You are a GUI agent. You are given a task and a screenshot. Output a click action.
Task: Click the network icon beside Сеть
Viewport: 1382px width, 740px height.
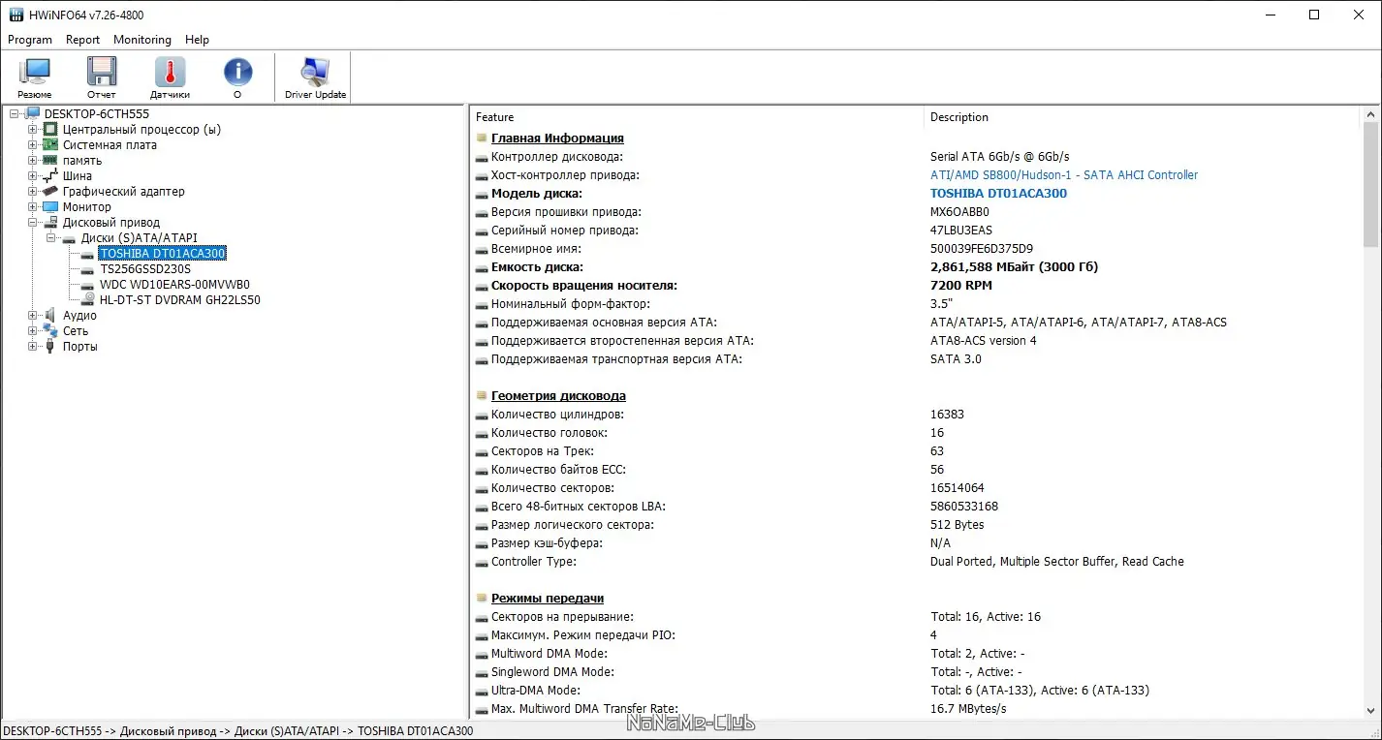click(50, 331)
